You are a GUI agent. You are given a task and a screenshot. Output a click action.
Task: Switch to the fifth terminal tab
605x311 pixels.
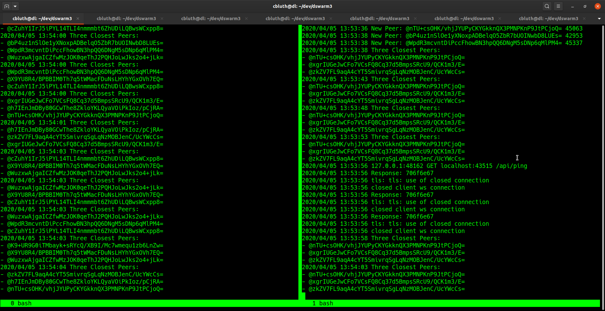point(380,19)
